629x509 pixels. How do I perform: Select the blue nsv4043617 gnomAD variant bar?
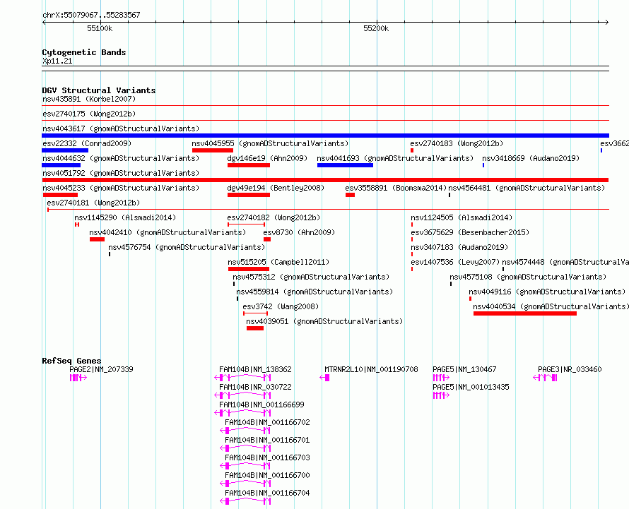click(x=325, y=136)
